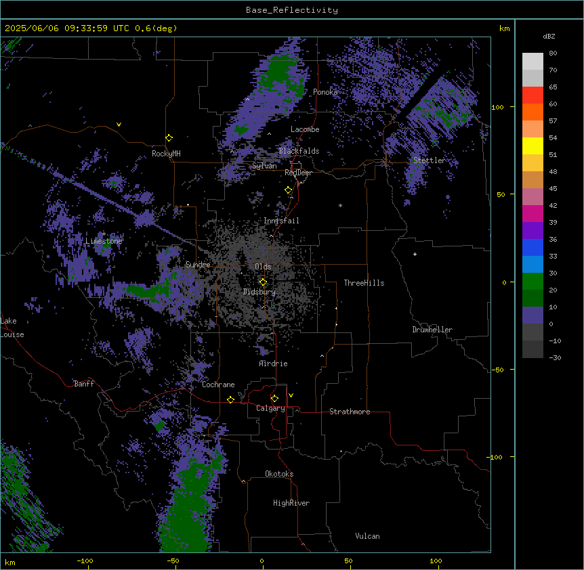The height and width of the screenshot is (570, 584).
Task: Click the Innisfail town label
Action: (281, 221)
